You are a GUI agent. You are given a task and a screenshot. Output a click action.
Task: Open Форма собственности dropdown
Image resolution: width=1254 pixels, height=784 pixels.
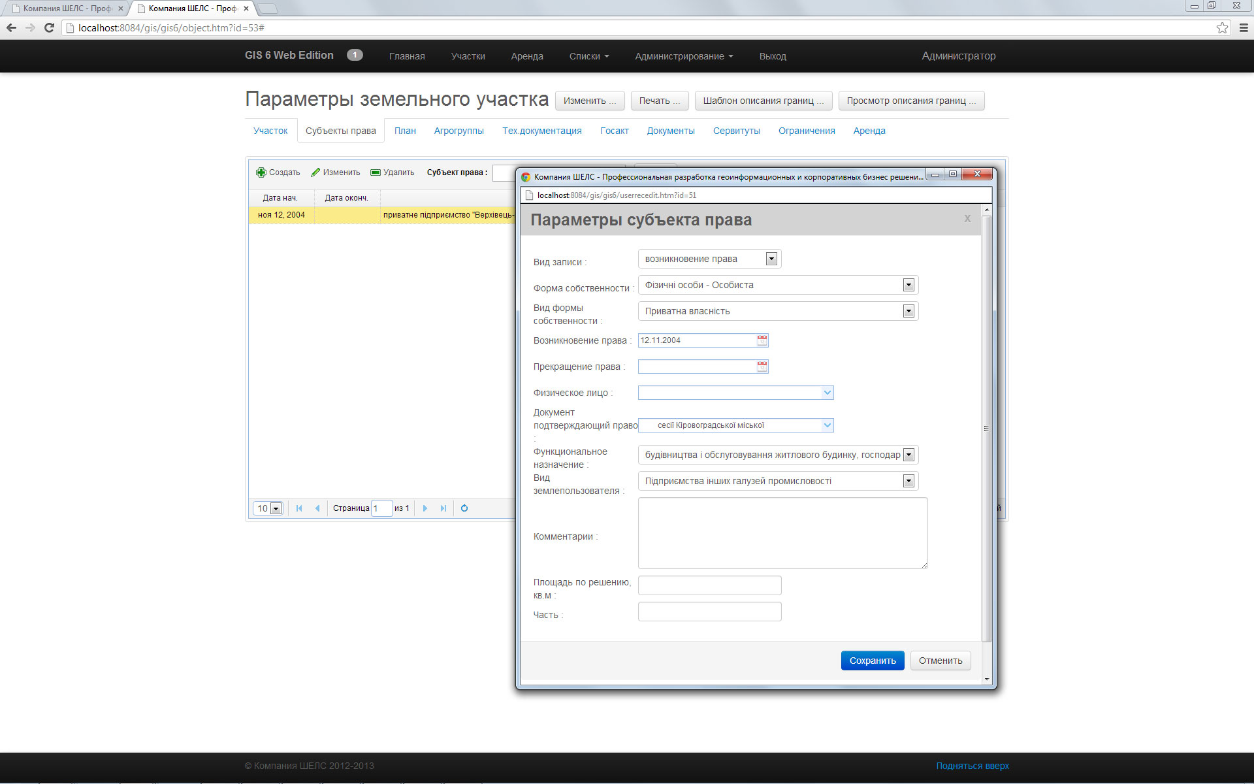908,285
